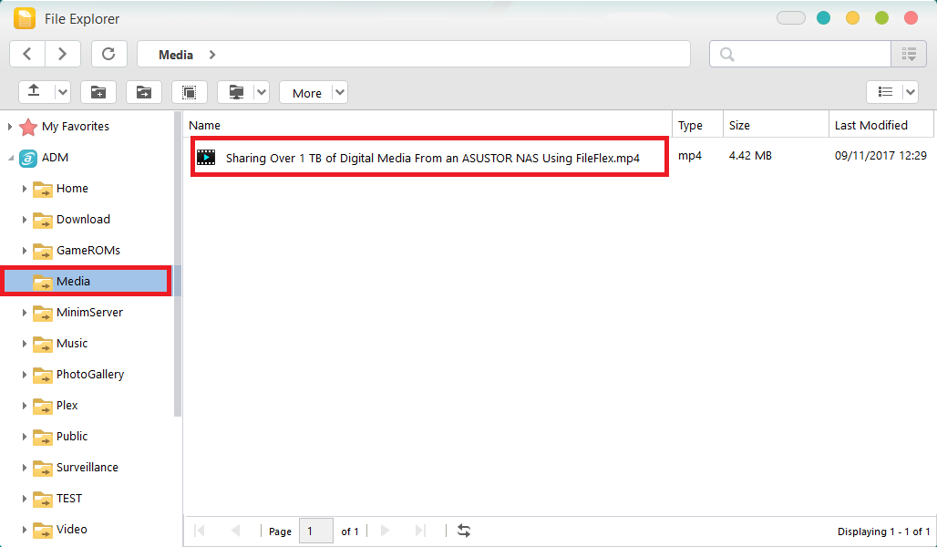This screenshot has height=547, width=937.
Task: Go back to previous folder
Action: point(27,54)
